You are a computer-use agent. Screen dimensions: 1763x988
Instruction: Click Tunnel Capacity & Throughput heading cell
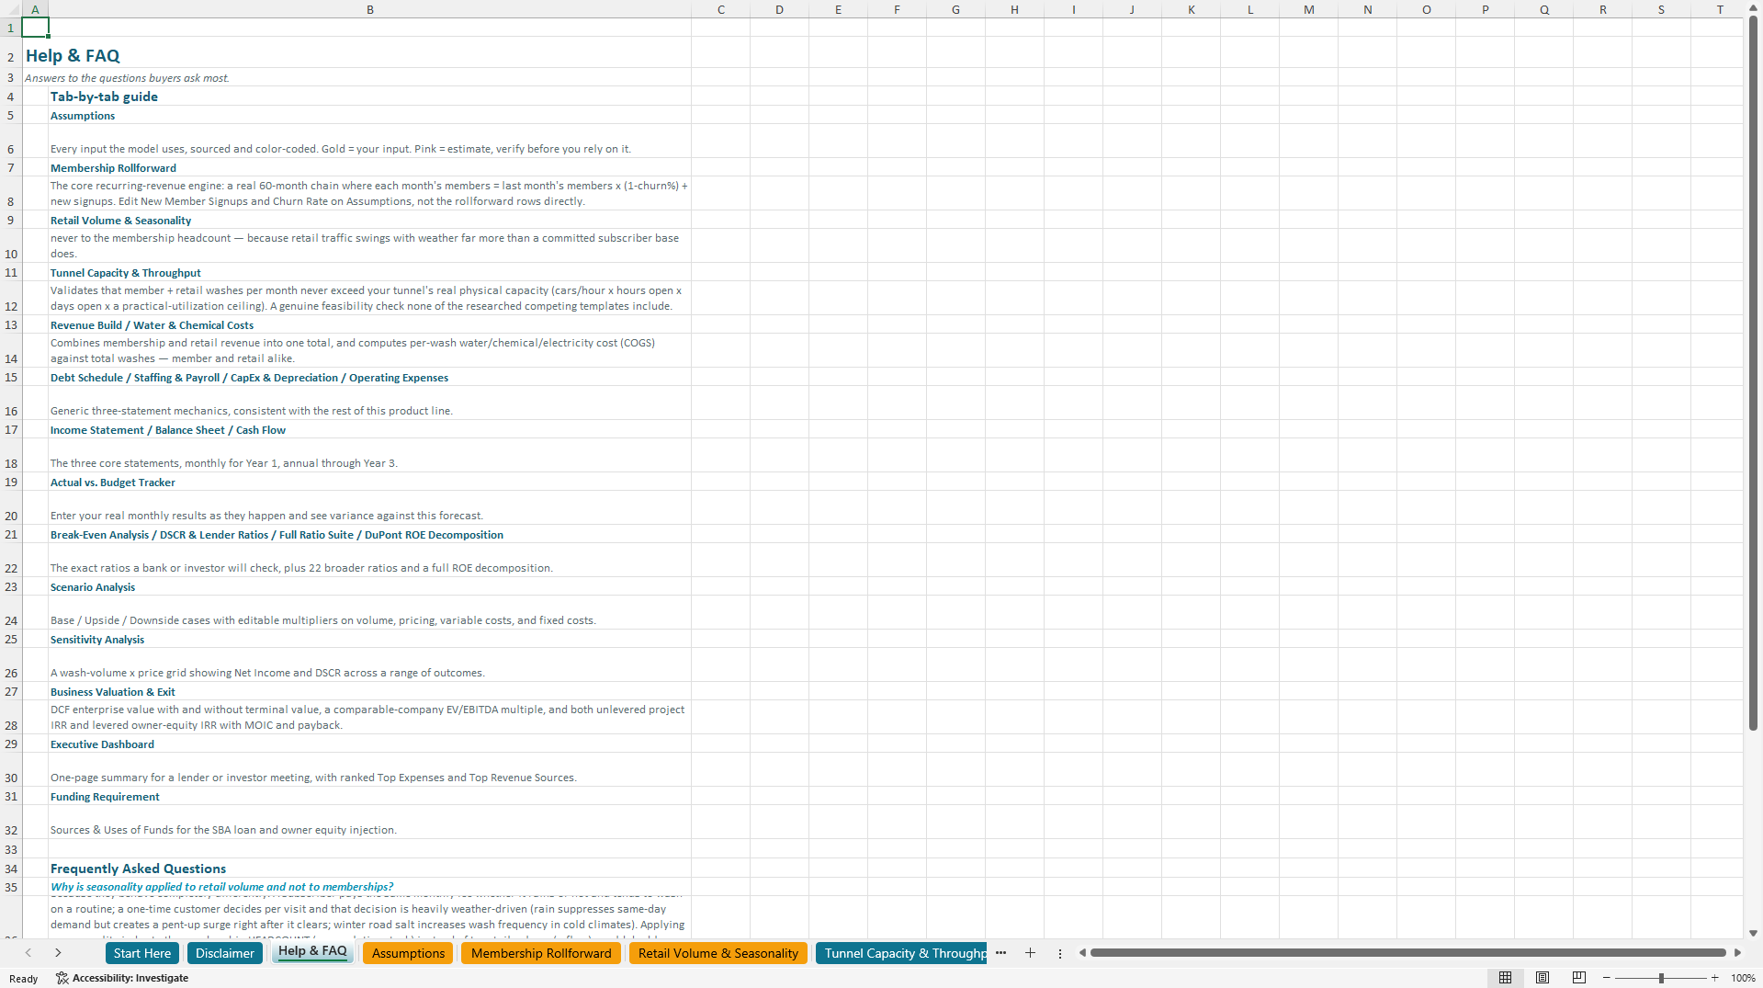[x=370, y=272]
